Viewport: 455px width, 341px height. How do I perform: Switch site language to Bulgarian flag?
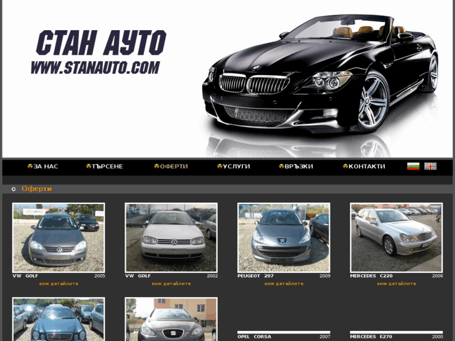413,166
